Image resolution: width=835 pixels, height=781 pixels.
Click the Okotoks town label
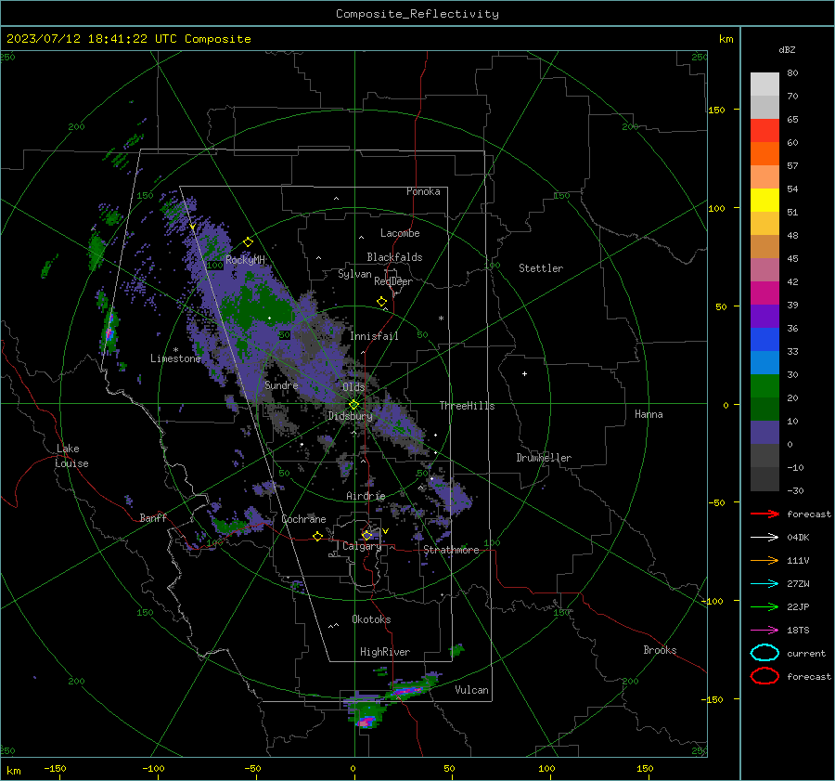pos(371,619)
